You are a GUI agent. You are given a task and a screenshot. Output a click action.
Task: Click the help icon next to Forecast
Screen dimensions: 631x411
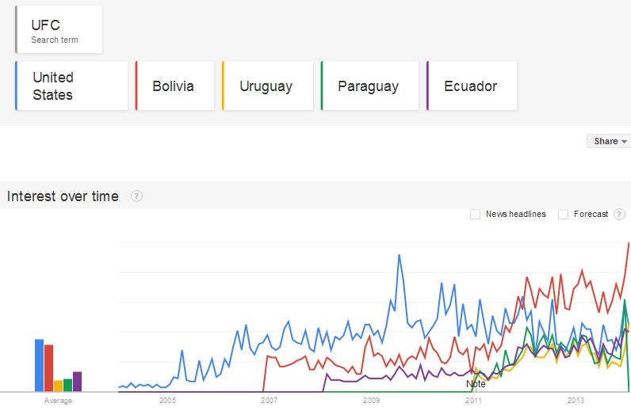[x=619, y=214]
